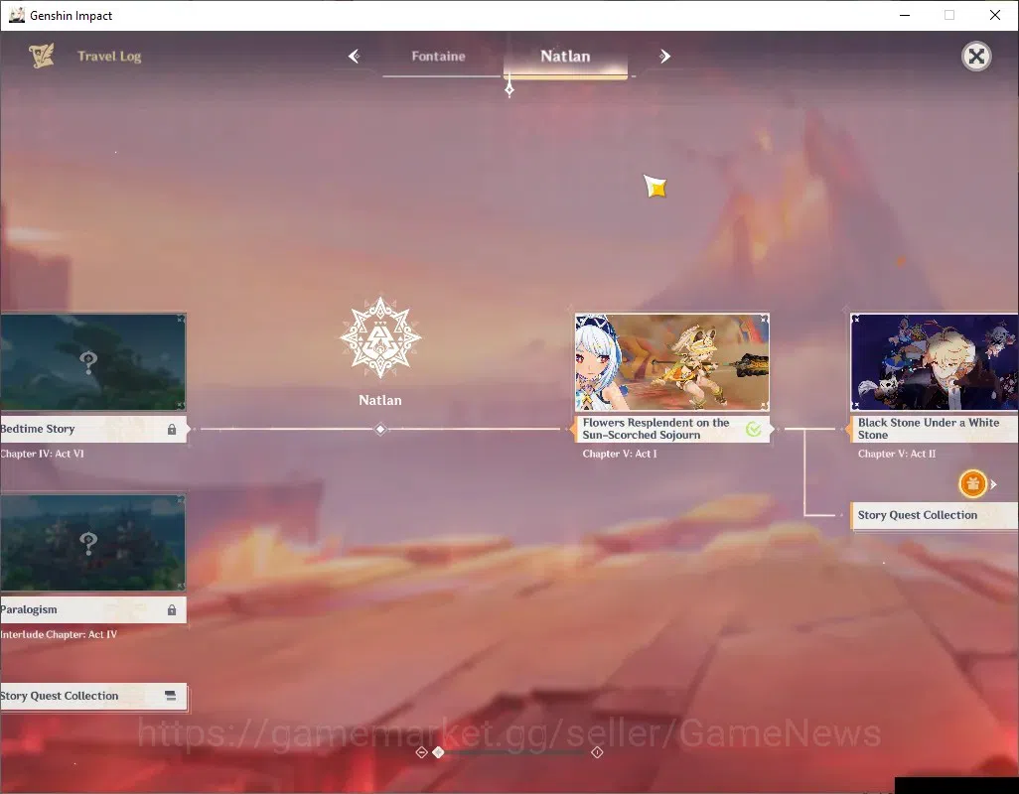This screenshot has height=794, width=1019.
Task: Open the Bedtime Story quest thumbnail
Action: coord(93,361)
